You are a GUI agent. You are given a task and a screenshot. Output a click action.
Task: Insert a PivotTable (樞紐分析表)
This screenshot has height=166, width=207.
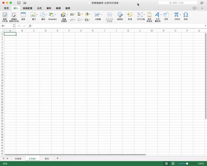tap(5, 17)
